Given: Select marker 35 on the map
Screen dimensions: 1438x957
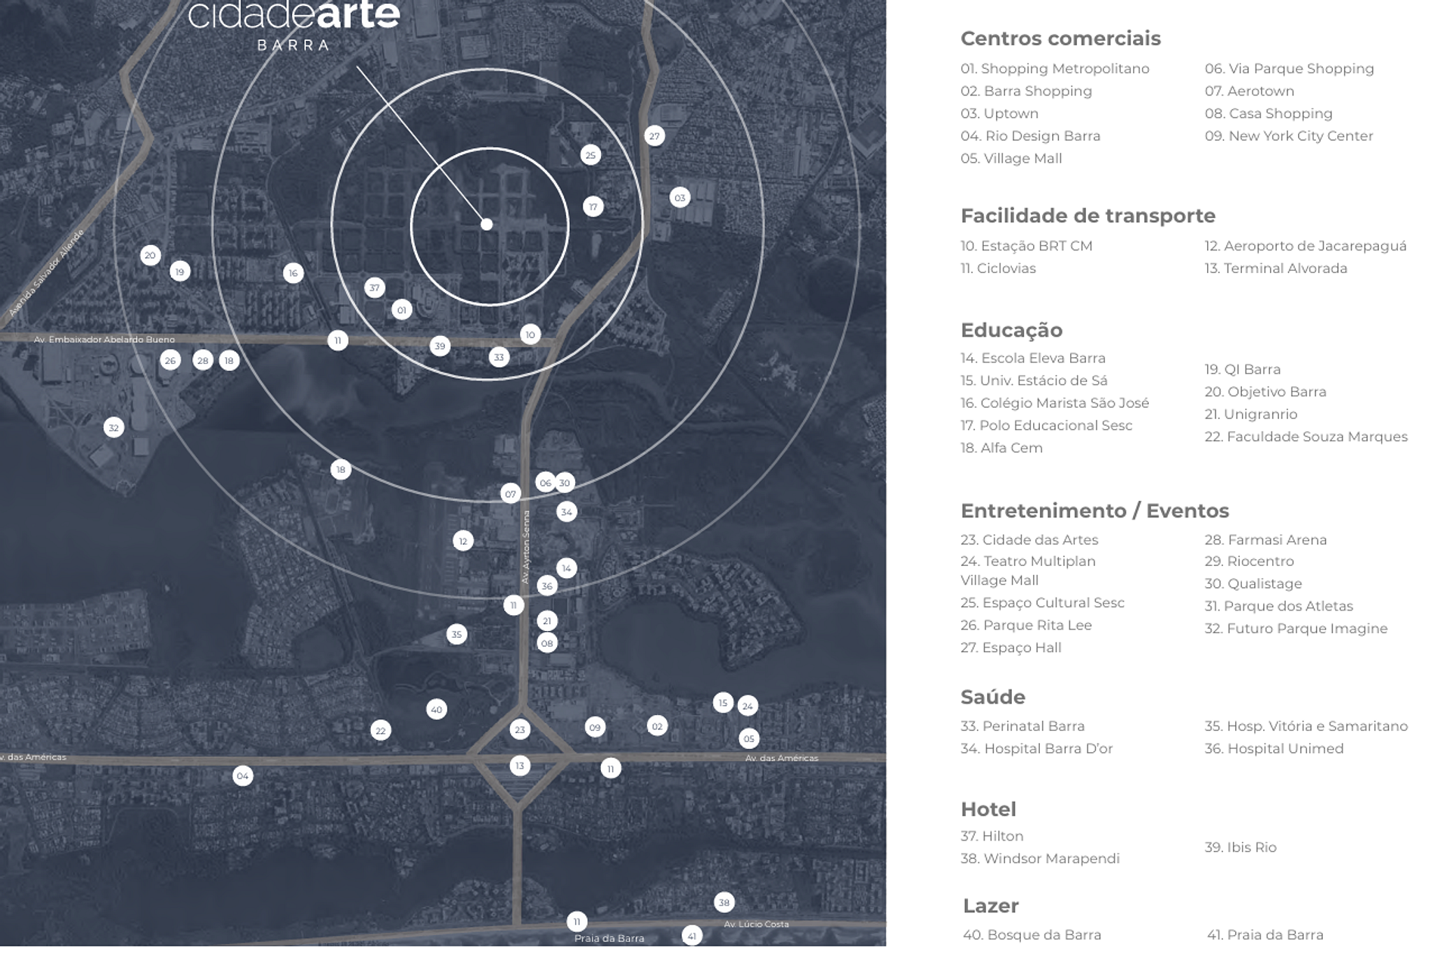Looking at the screenshot, I should pos(456,635).
